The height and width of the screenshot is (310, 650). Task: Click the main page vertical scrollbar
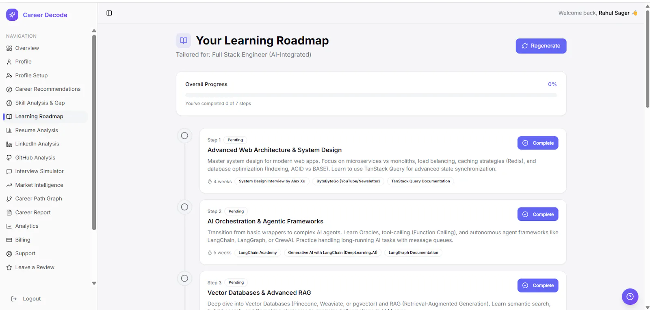tap(648, 59)
